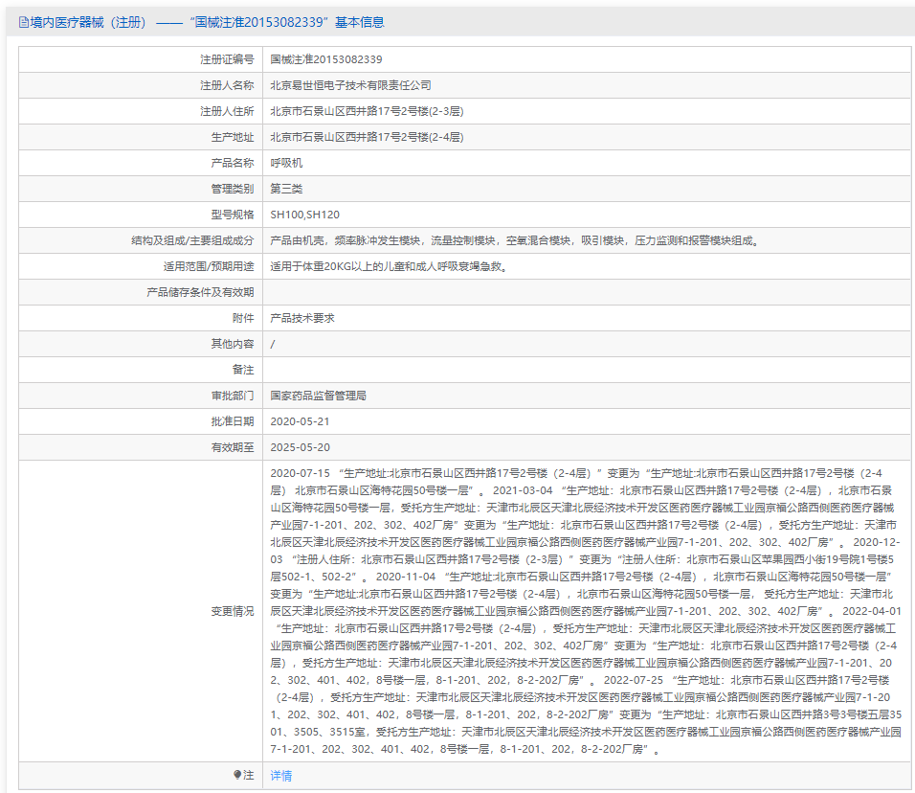Click the pin icon beside 注 label
This screenshot has width=915, height=793.
[x=237, y=775]
